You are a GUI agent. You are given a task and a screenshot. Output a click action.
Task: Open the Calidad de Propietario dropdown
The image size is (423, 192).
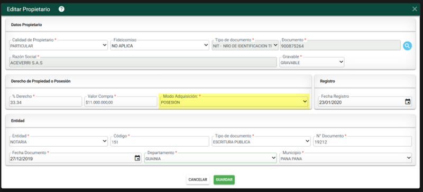coord(58,45)
